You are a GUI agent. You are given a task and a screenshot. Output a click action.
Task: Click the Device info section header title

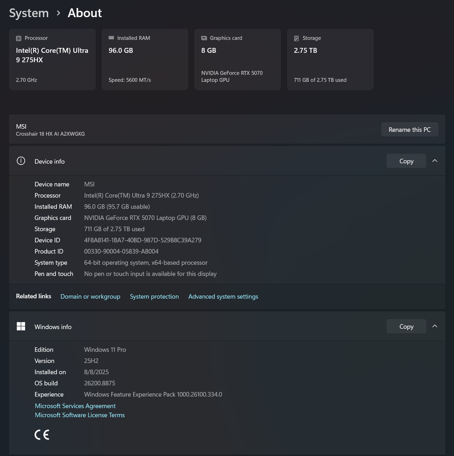[x=50, y=161]
